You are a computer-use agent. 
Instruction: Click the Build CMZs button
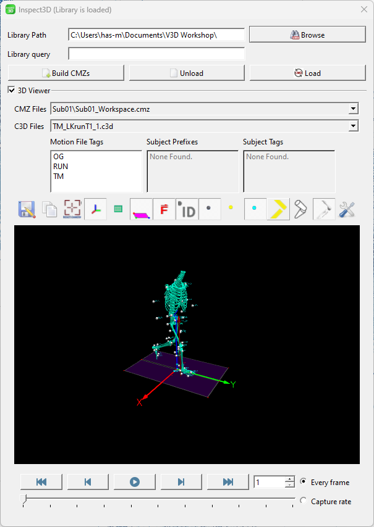click(x=66, y=73)
